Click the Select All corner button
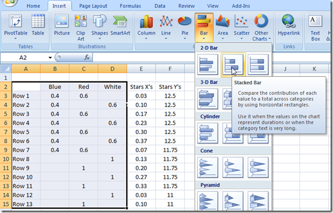333x213 pixels. coord(6,68)
